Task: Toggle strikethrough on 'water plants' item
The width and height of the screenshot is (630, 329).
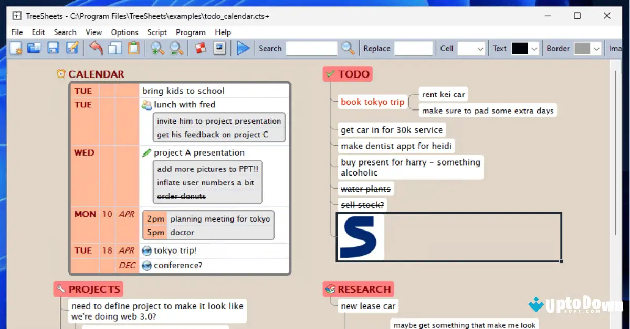Action: [x=365, y=189]
